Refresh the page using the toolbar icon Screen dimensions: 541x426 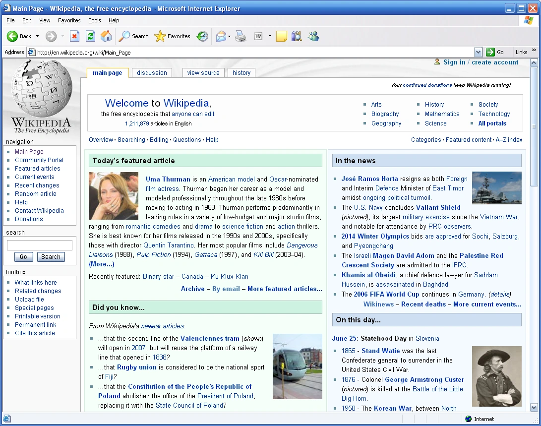tap(90, 36)
